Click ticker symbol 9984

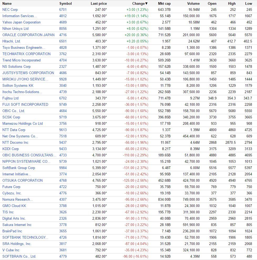click(x=63, y=168)
